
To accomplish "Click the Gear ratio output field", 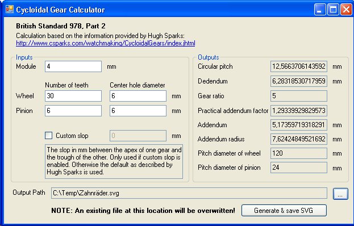I will coord(299,96).
